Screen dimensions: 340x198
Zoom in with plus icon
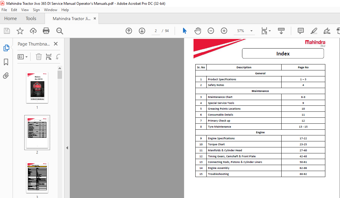coord(224,31)
